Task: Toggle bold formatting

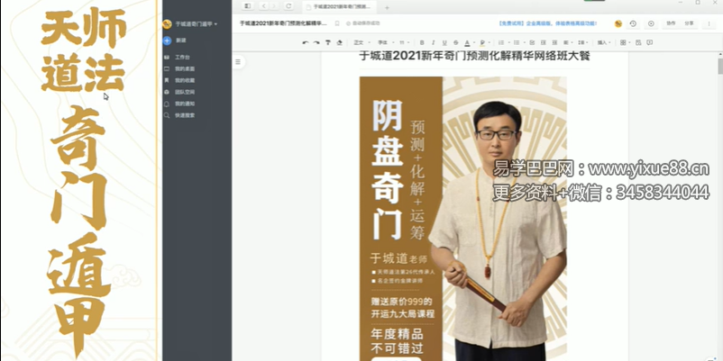Action: (x=421, y=42)
